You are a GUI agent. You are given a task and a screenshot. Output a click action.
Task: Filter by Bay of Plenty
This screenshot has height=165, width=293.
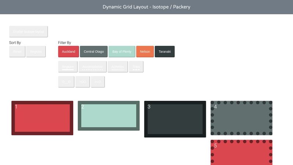[x=122, y=51]
